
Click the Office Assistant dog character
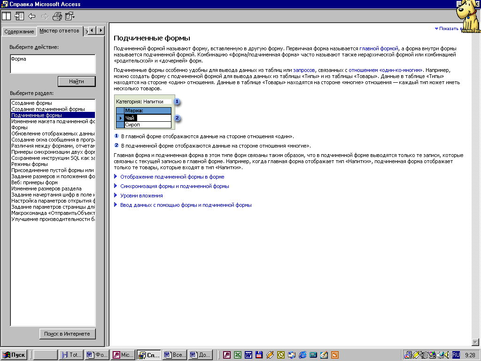tap(468, 16)
